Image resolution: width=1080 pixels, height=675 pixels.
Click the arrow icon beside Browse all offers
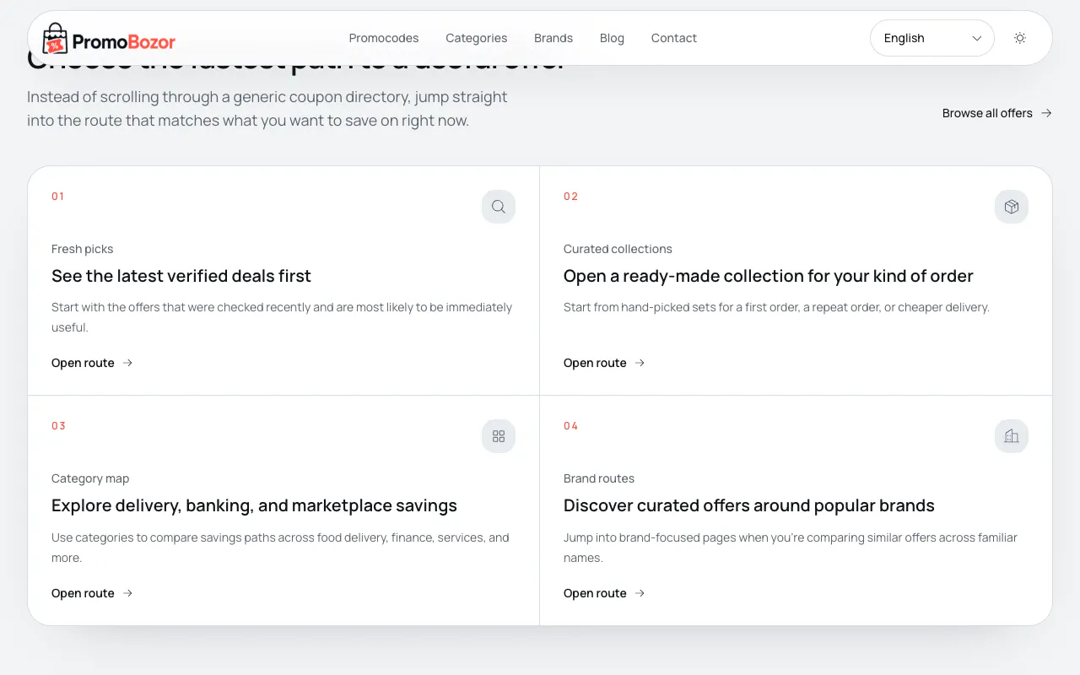coord(1046,113)
